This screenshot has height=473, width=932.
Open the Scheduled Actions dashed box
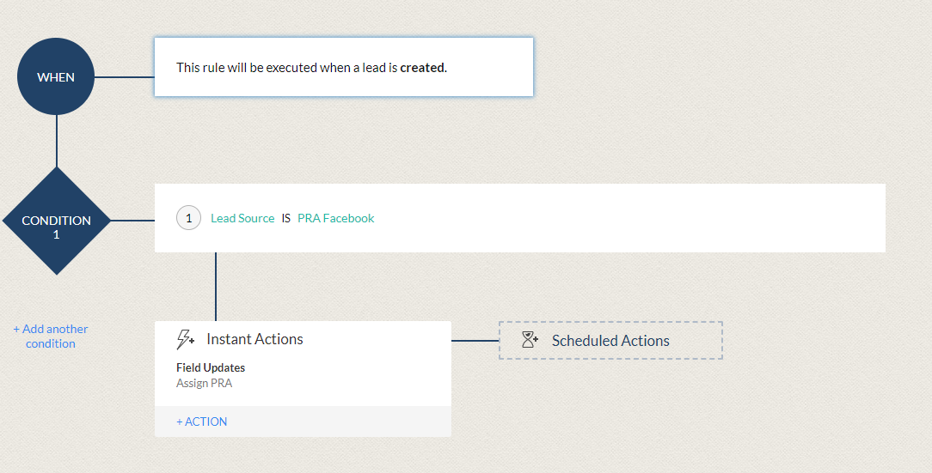(610, 340)
